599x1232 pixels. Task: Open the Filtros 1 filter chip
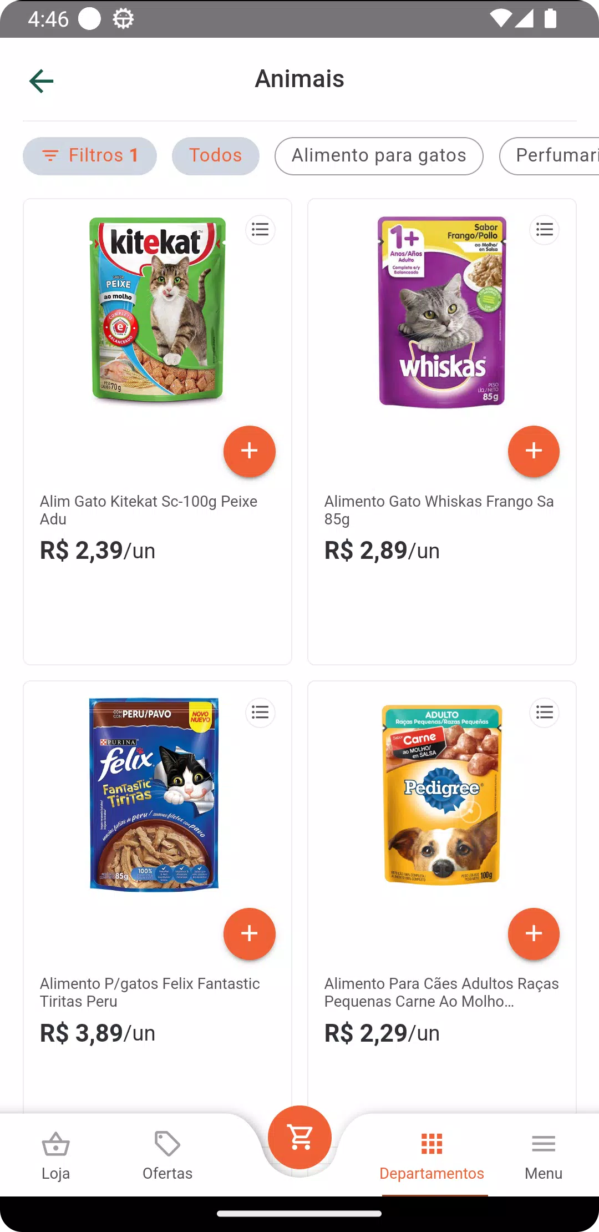(90, 156)
